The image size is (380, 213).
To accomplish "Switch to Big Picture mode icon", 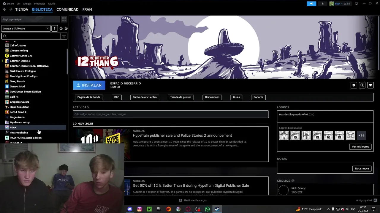I will click(x=356, y=4).
